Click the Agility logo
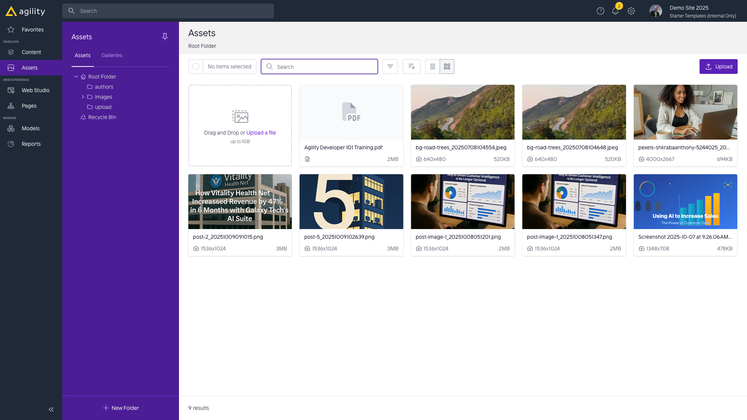747x420 pixels. point(26,11)
